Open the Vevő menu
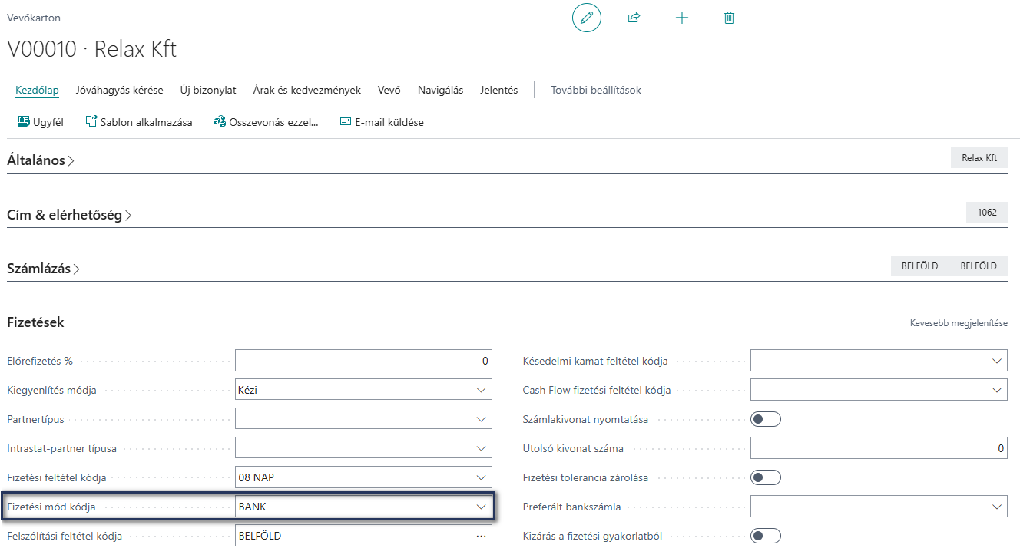The width and height of the screenshot is (1020, 558). (389, 90)
